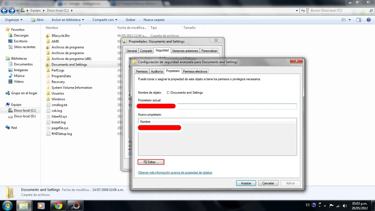Open recent pages arrow beside forward button
This screenshot has width=375, height=211.
pyautogui.click(x=18, y=11)
